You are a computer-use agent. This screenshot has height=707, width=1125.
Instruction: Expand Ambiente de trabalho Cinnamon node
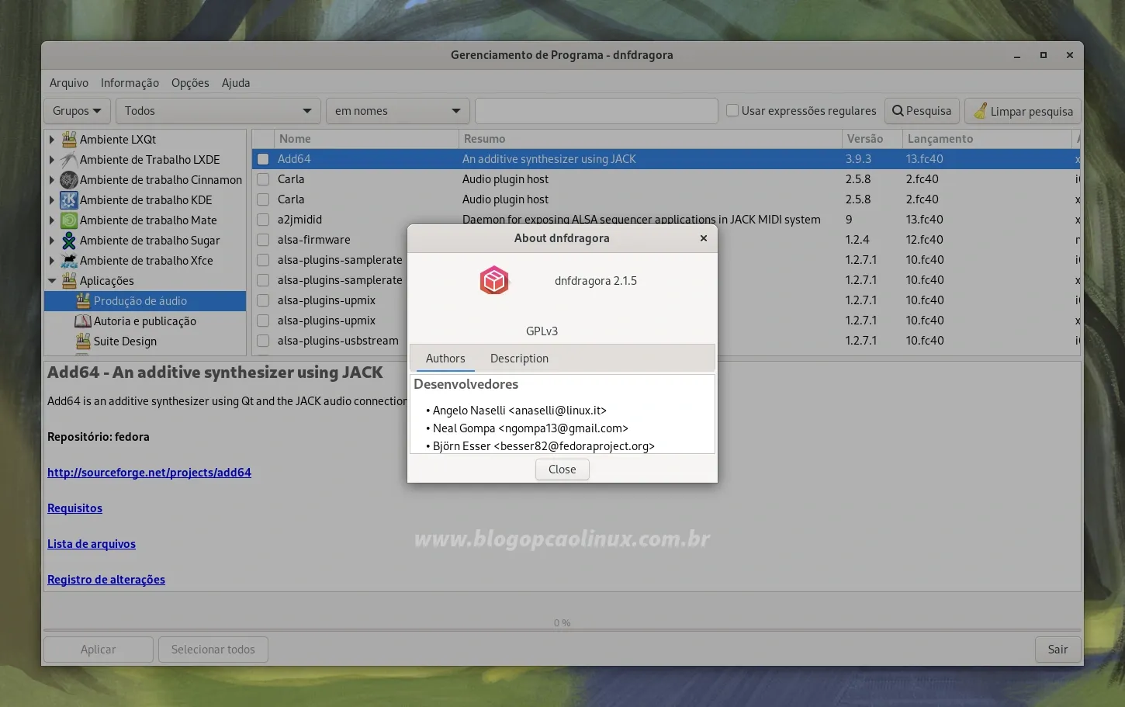pyautogui.click(x=52, y=179)
